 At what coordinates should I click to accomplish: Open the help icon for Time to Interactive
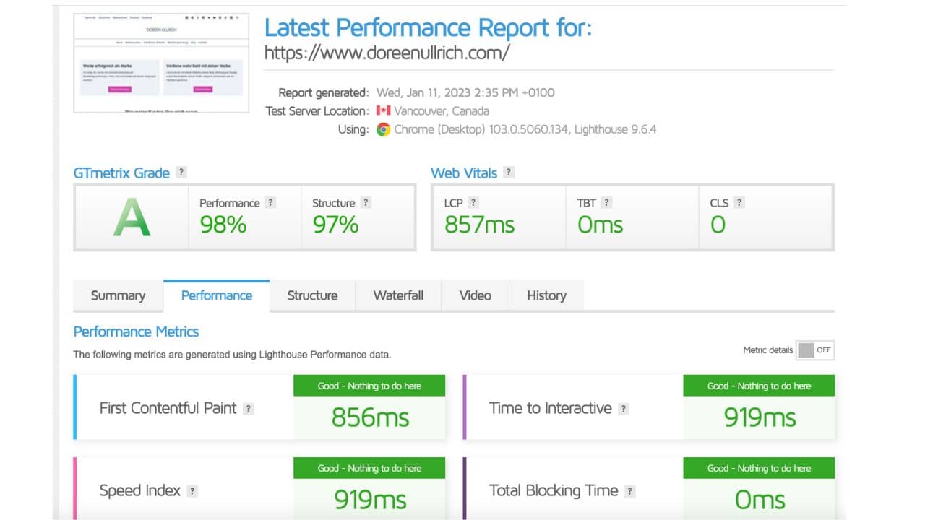tap(624, 409)
